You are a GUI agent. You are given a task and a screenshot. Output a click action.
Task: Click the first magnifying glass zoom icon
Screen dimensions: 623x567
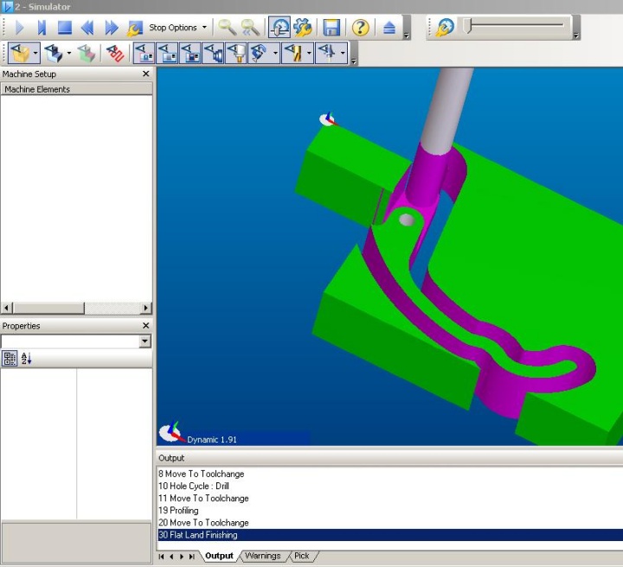tap(227, 28)
